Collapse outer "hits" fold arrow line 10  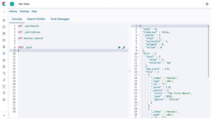click(x=138, y=54)
